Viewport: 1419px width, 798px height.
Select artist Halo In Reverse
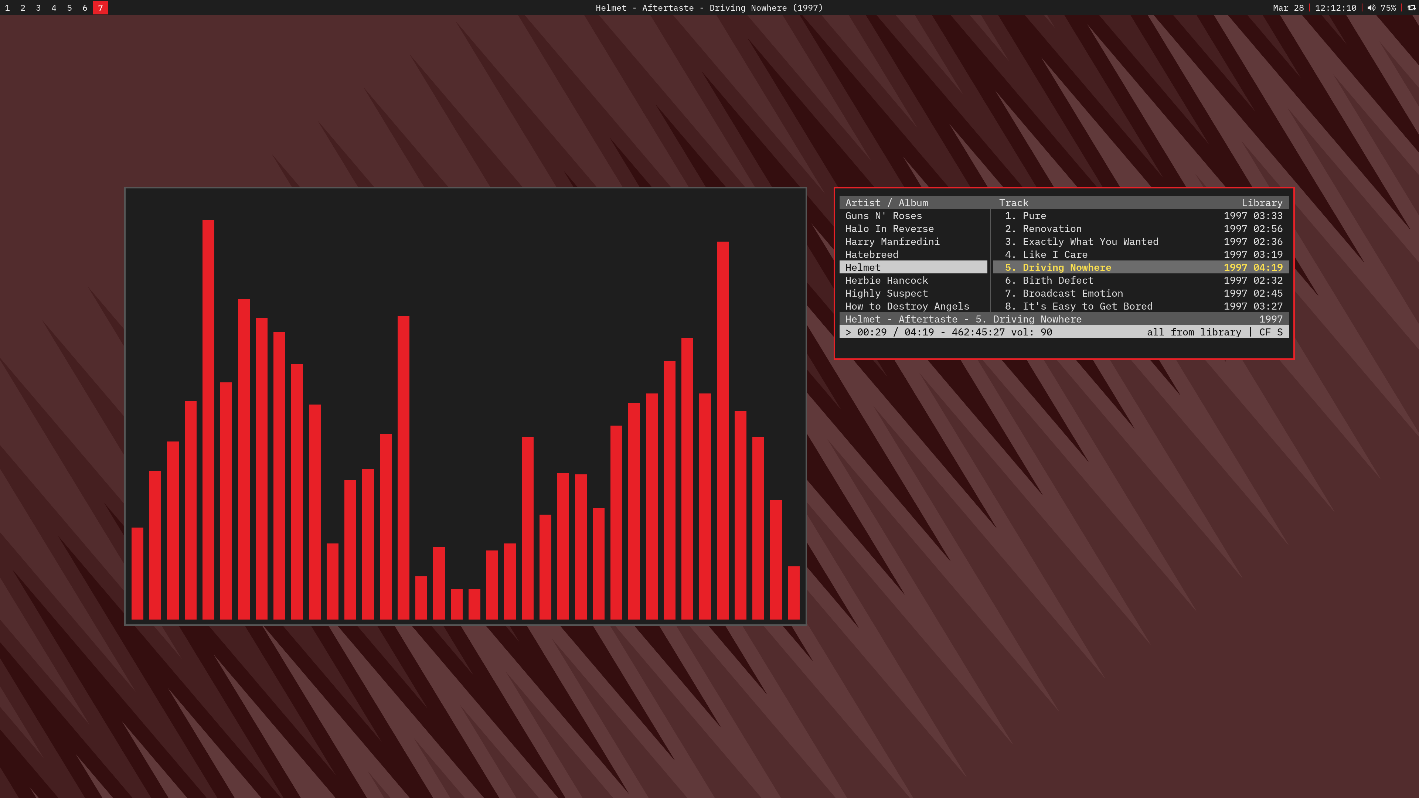(x=913, y=229)
